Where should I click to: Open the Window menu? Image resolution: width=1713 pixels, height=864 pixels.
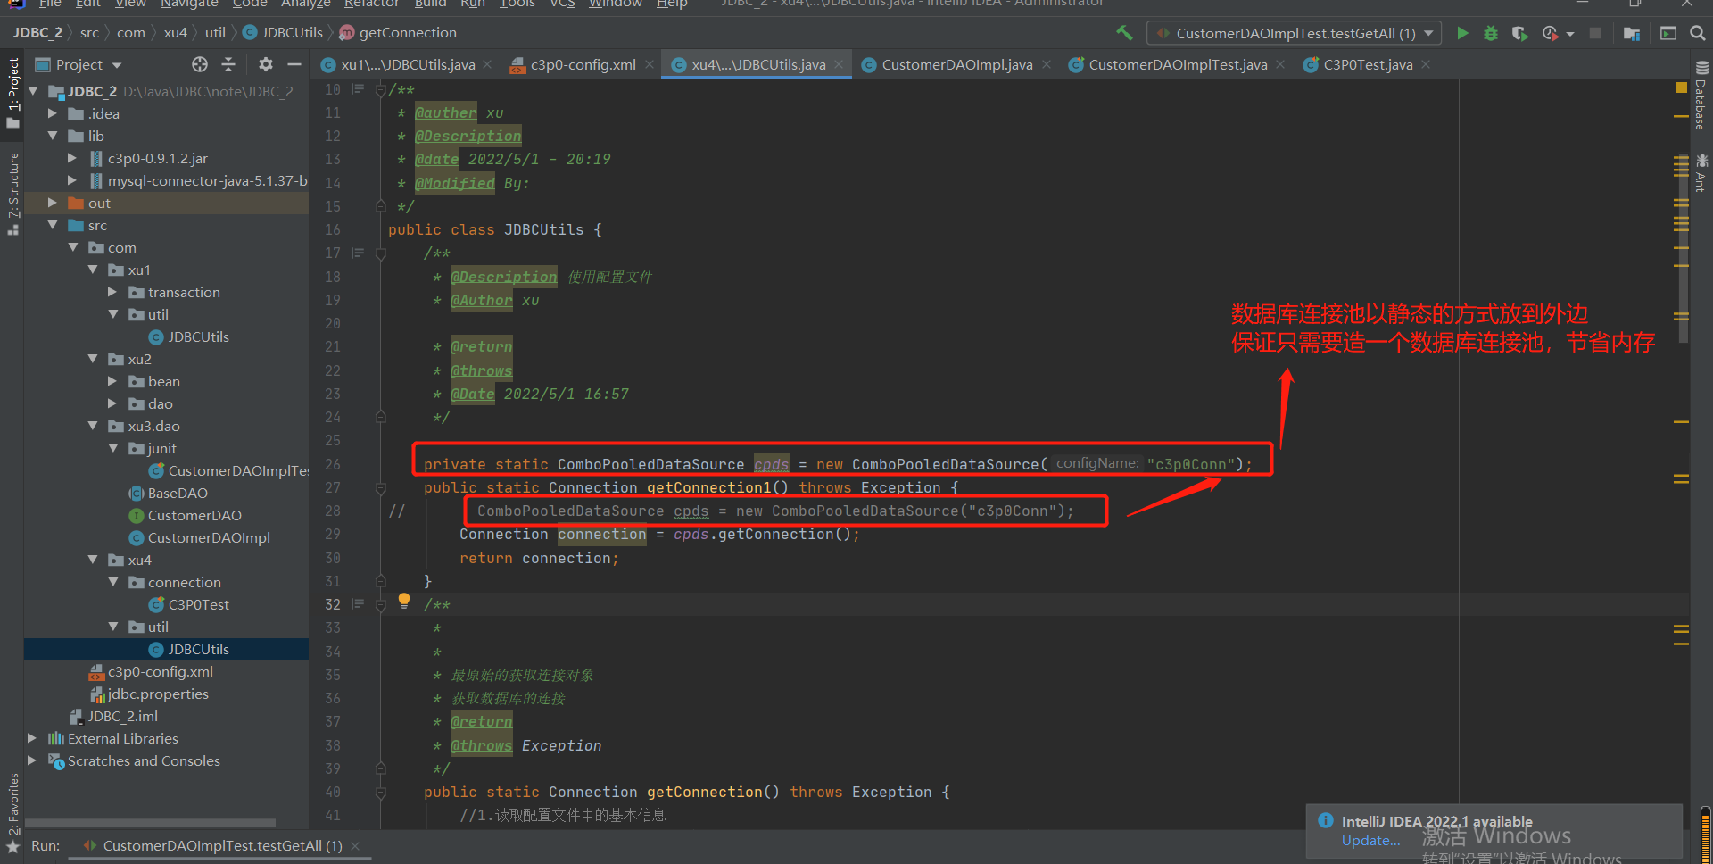pyautogui.click(x=615, y=4)
